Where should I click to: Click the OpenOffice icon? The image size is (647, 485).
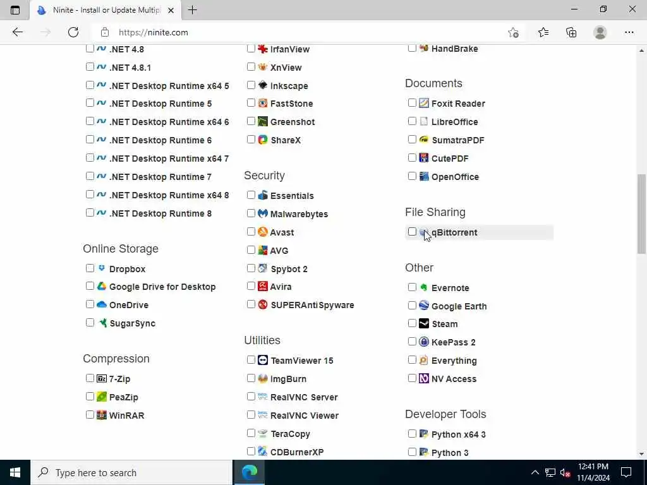[x=424, y=176]
